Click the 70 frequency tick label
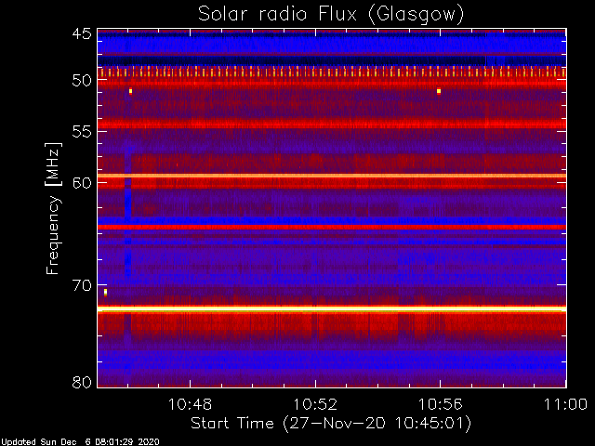 (x=82, y=285)
